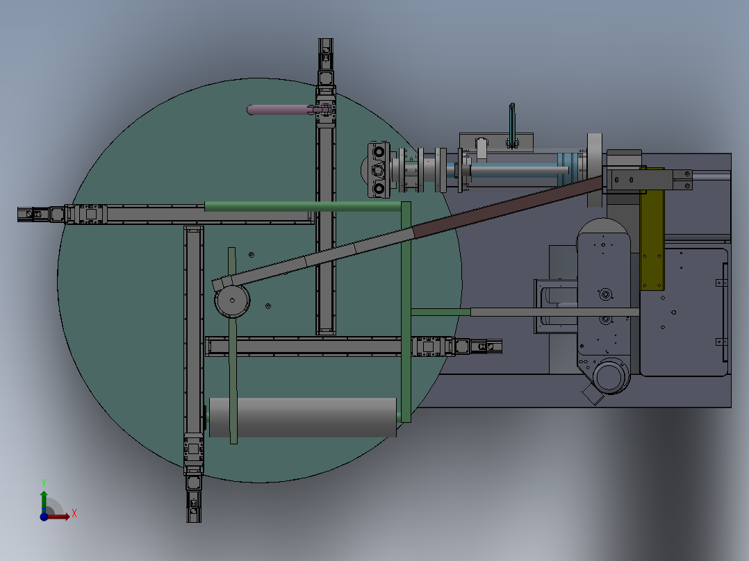Pick the grey cylindrical roller
749x561 pixels.
tap(303, 417)
